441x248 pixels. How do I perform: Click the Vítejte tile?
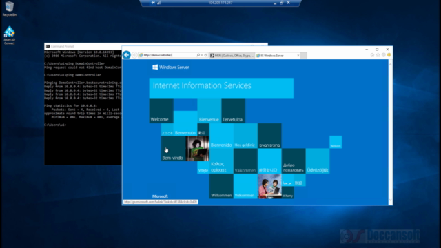coord(203,167)
